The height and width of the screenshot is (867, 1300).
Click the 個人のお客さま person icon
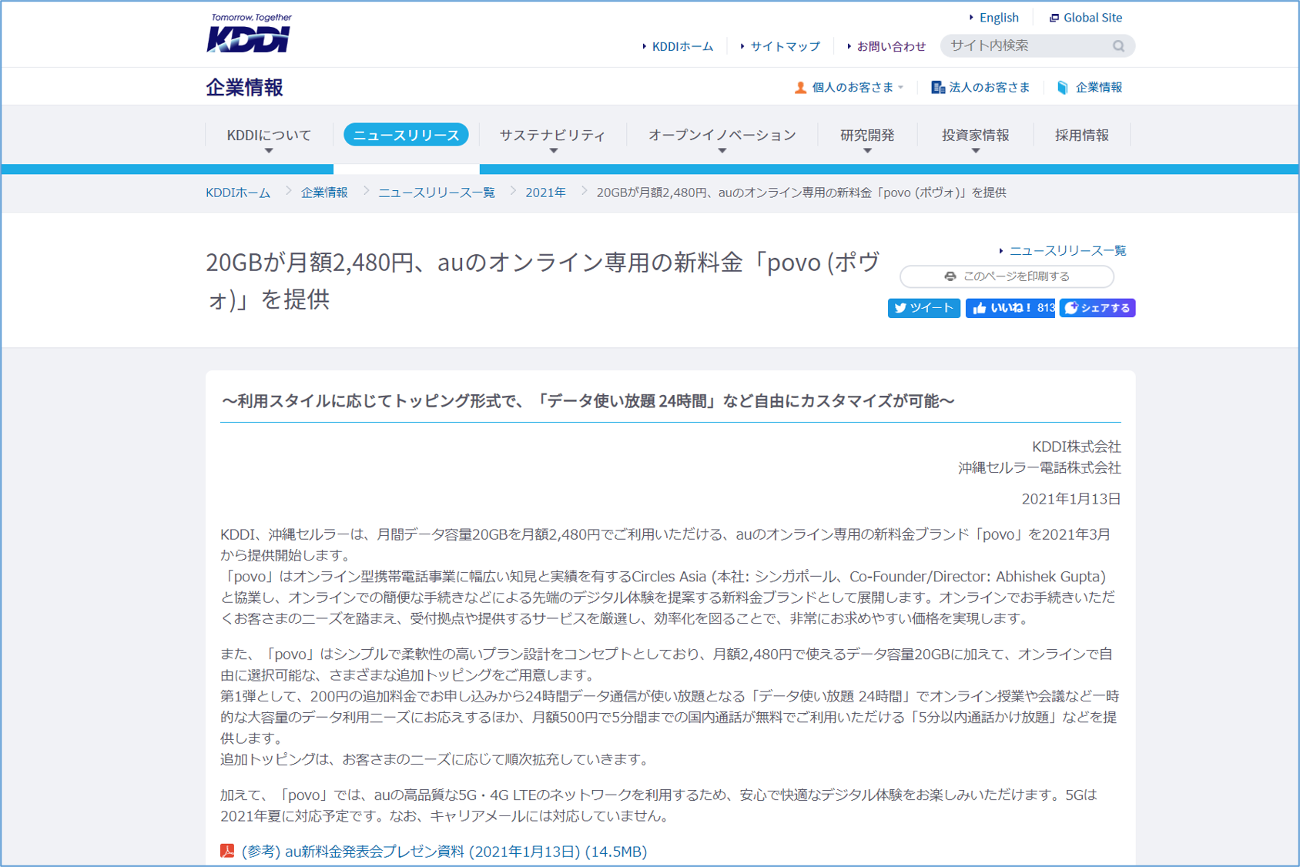coord(800,88)
